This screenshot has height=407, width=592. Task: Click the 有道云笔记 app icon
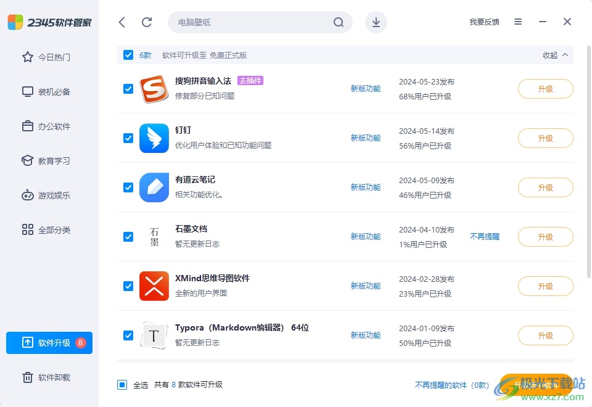point(154,187)
